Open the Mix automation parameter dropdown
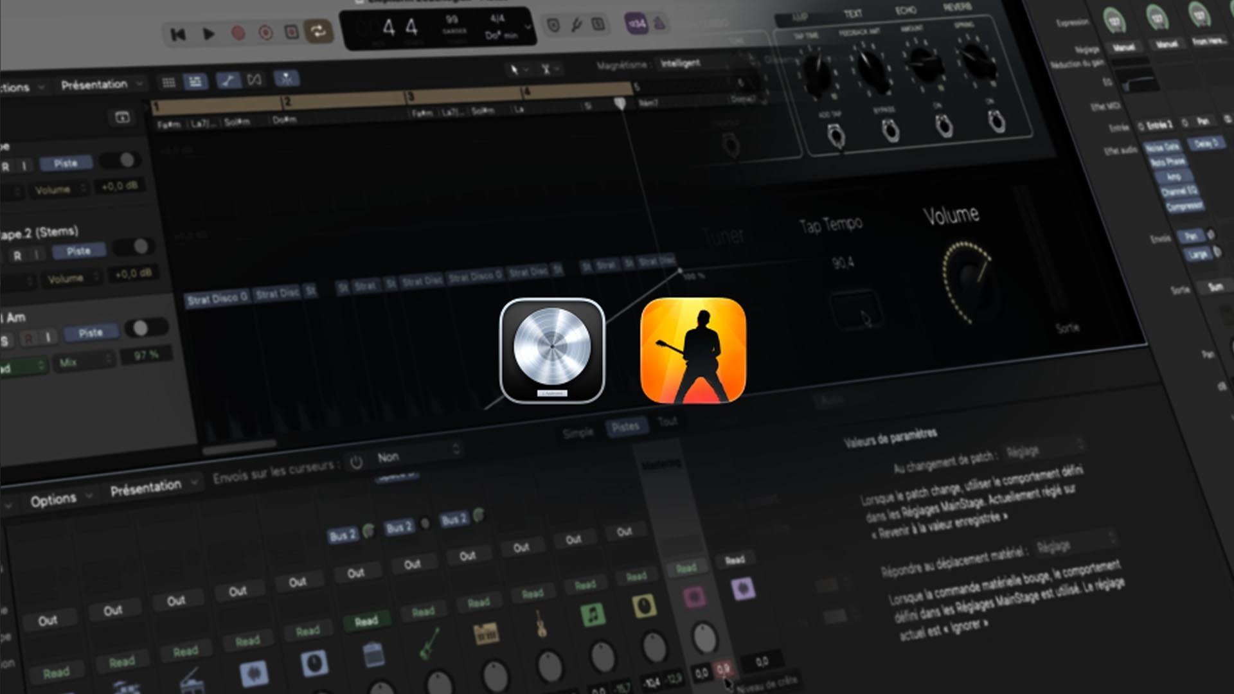The width and height of the screenshot is (1234, 694). [x=85, y=363]
